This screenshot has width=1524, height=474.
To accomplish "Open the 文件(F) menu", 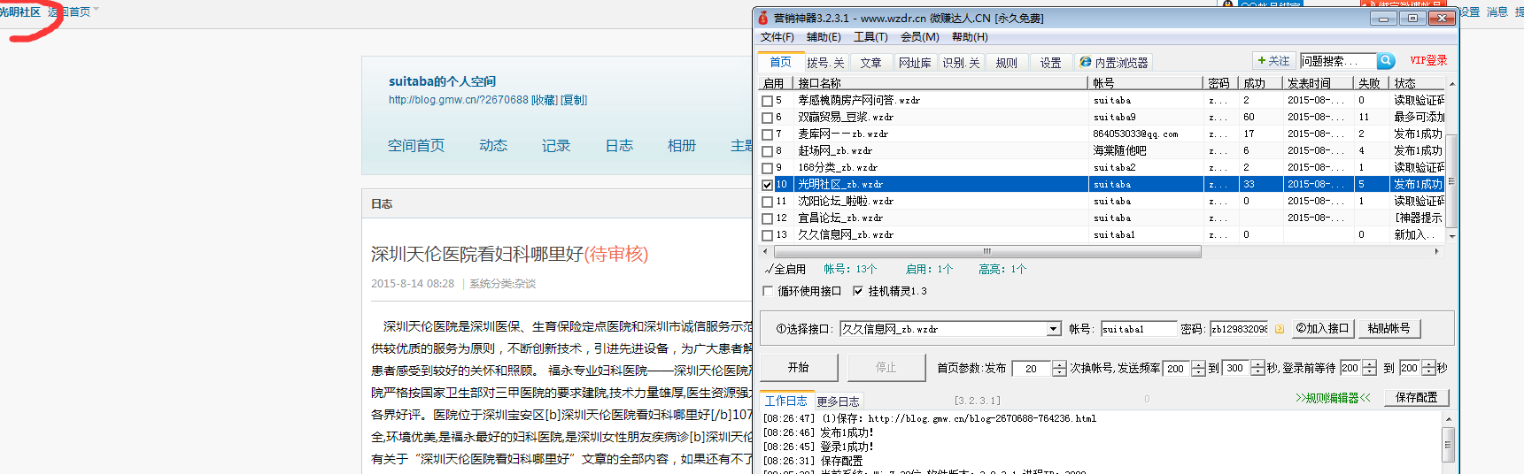I will pyautogui.click(x=777, y=37).
